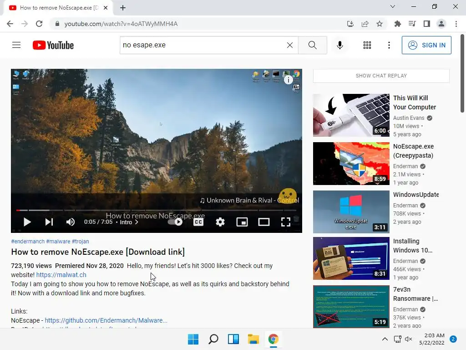Open the Chrome extensions puzzle icon
The height and width of the screenshot is (350, 466).
[397, 24]
